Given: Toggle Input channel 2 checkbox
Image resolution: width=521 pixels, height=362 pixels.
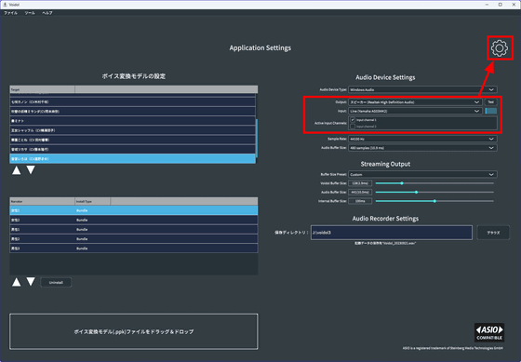Looking at the screenshot, I should click(353, 127).
